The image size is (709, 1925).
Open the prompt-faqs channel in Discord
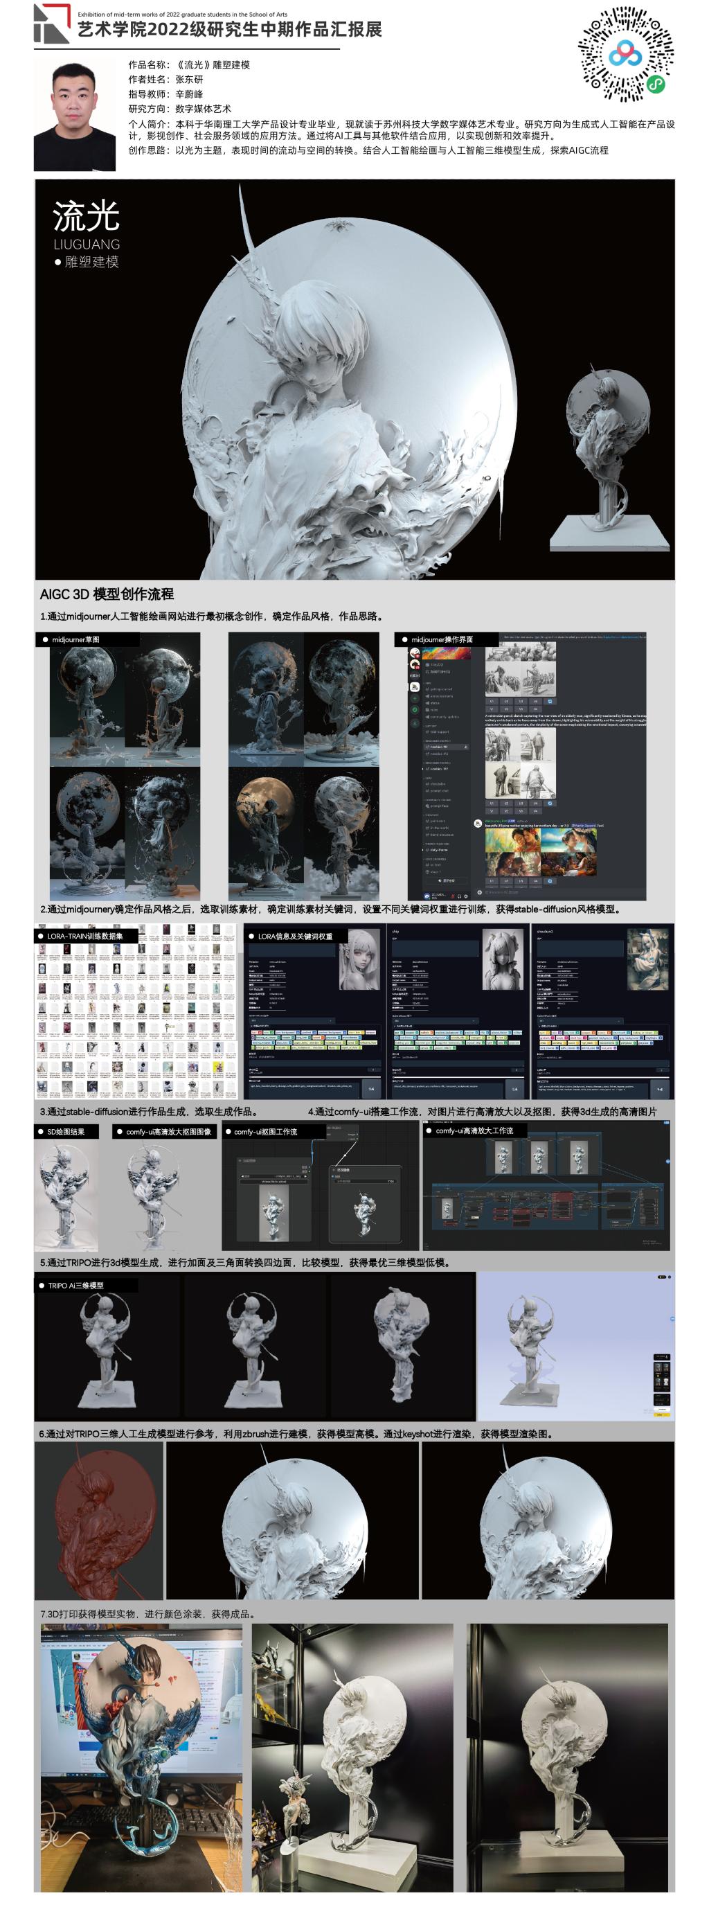pos(439,806)
